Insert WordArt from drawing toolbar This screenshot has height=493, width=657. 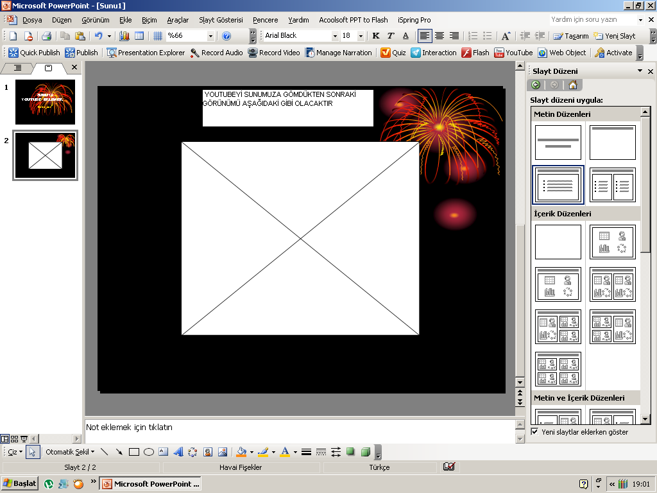pos(178,452)
